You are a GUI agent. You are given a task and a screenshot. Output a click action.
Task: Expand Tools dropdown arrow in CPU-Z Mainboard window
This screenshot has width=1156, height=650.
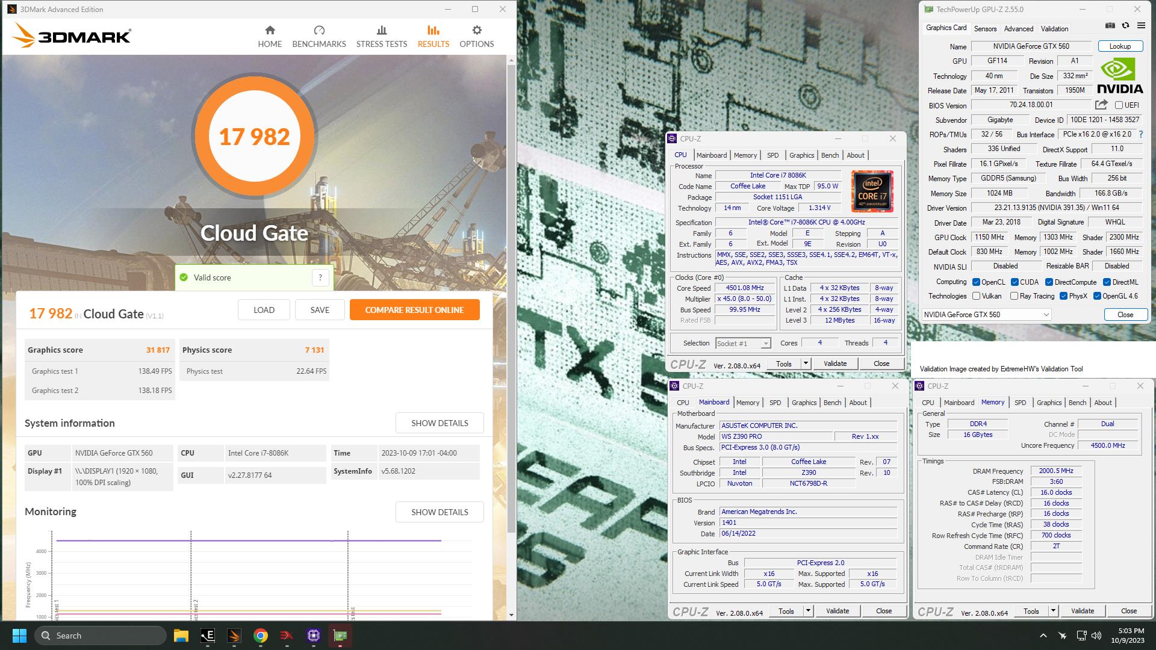(x=808, y=611)
